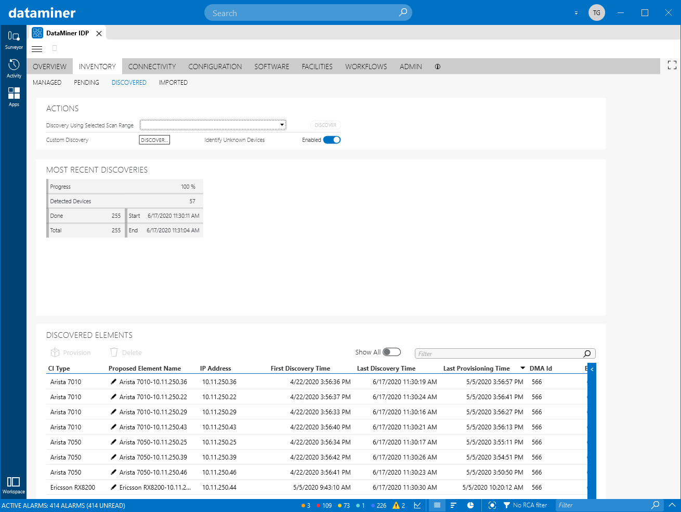Select the pie chart view icon
The height and width of the screenshot is (512, 681).
pyautogui.click(x=470, y=505)
